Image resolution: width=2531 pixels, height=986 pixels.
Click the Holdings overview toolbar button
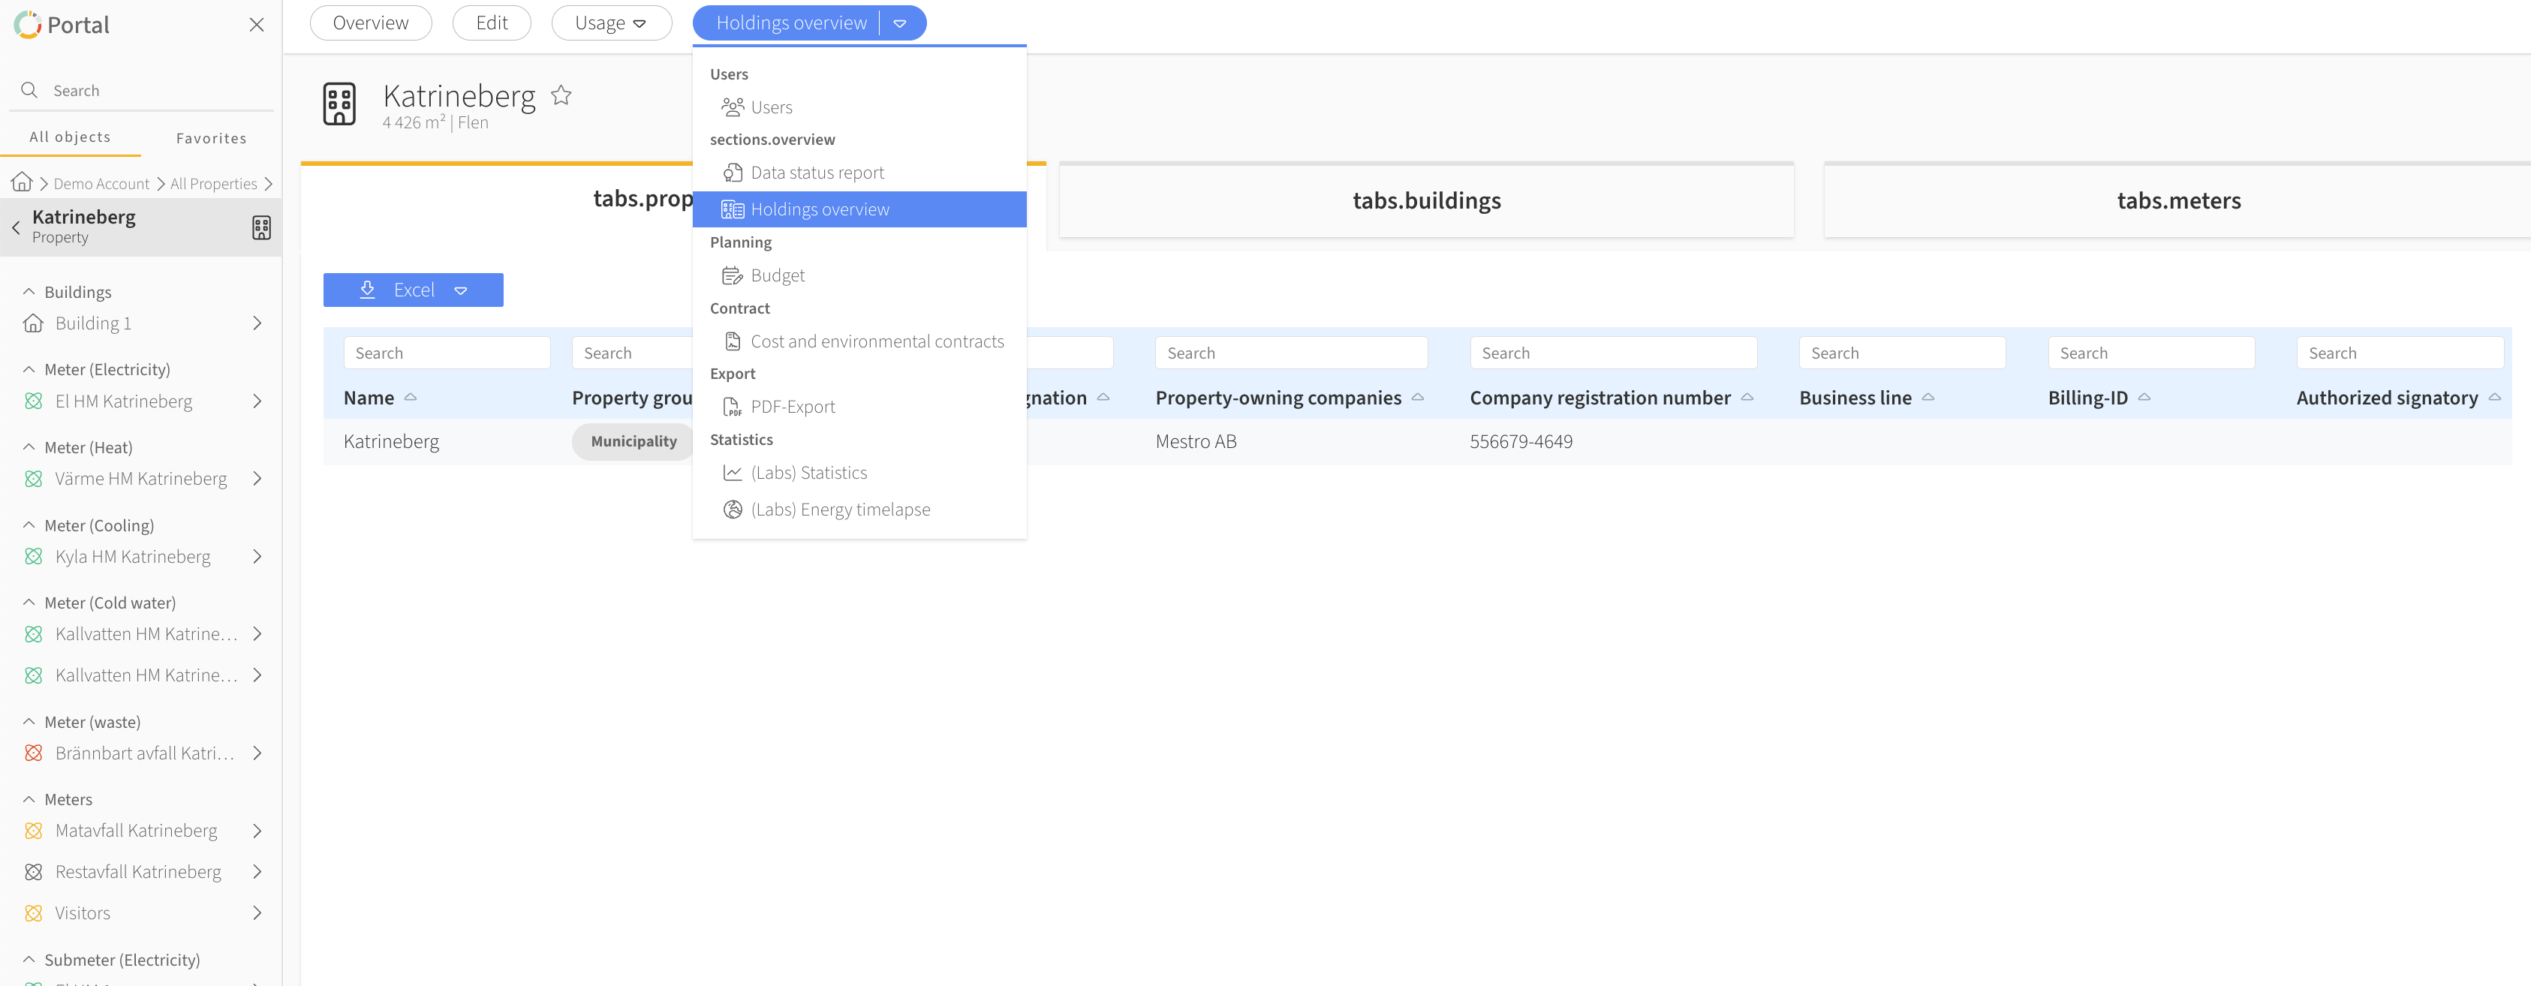[x=791, y=23]
